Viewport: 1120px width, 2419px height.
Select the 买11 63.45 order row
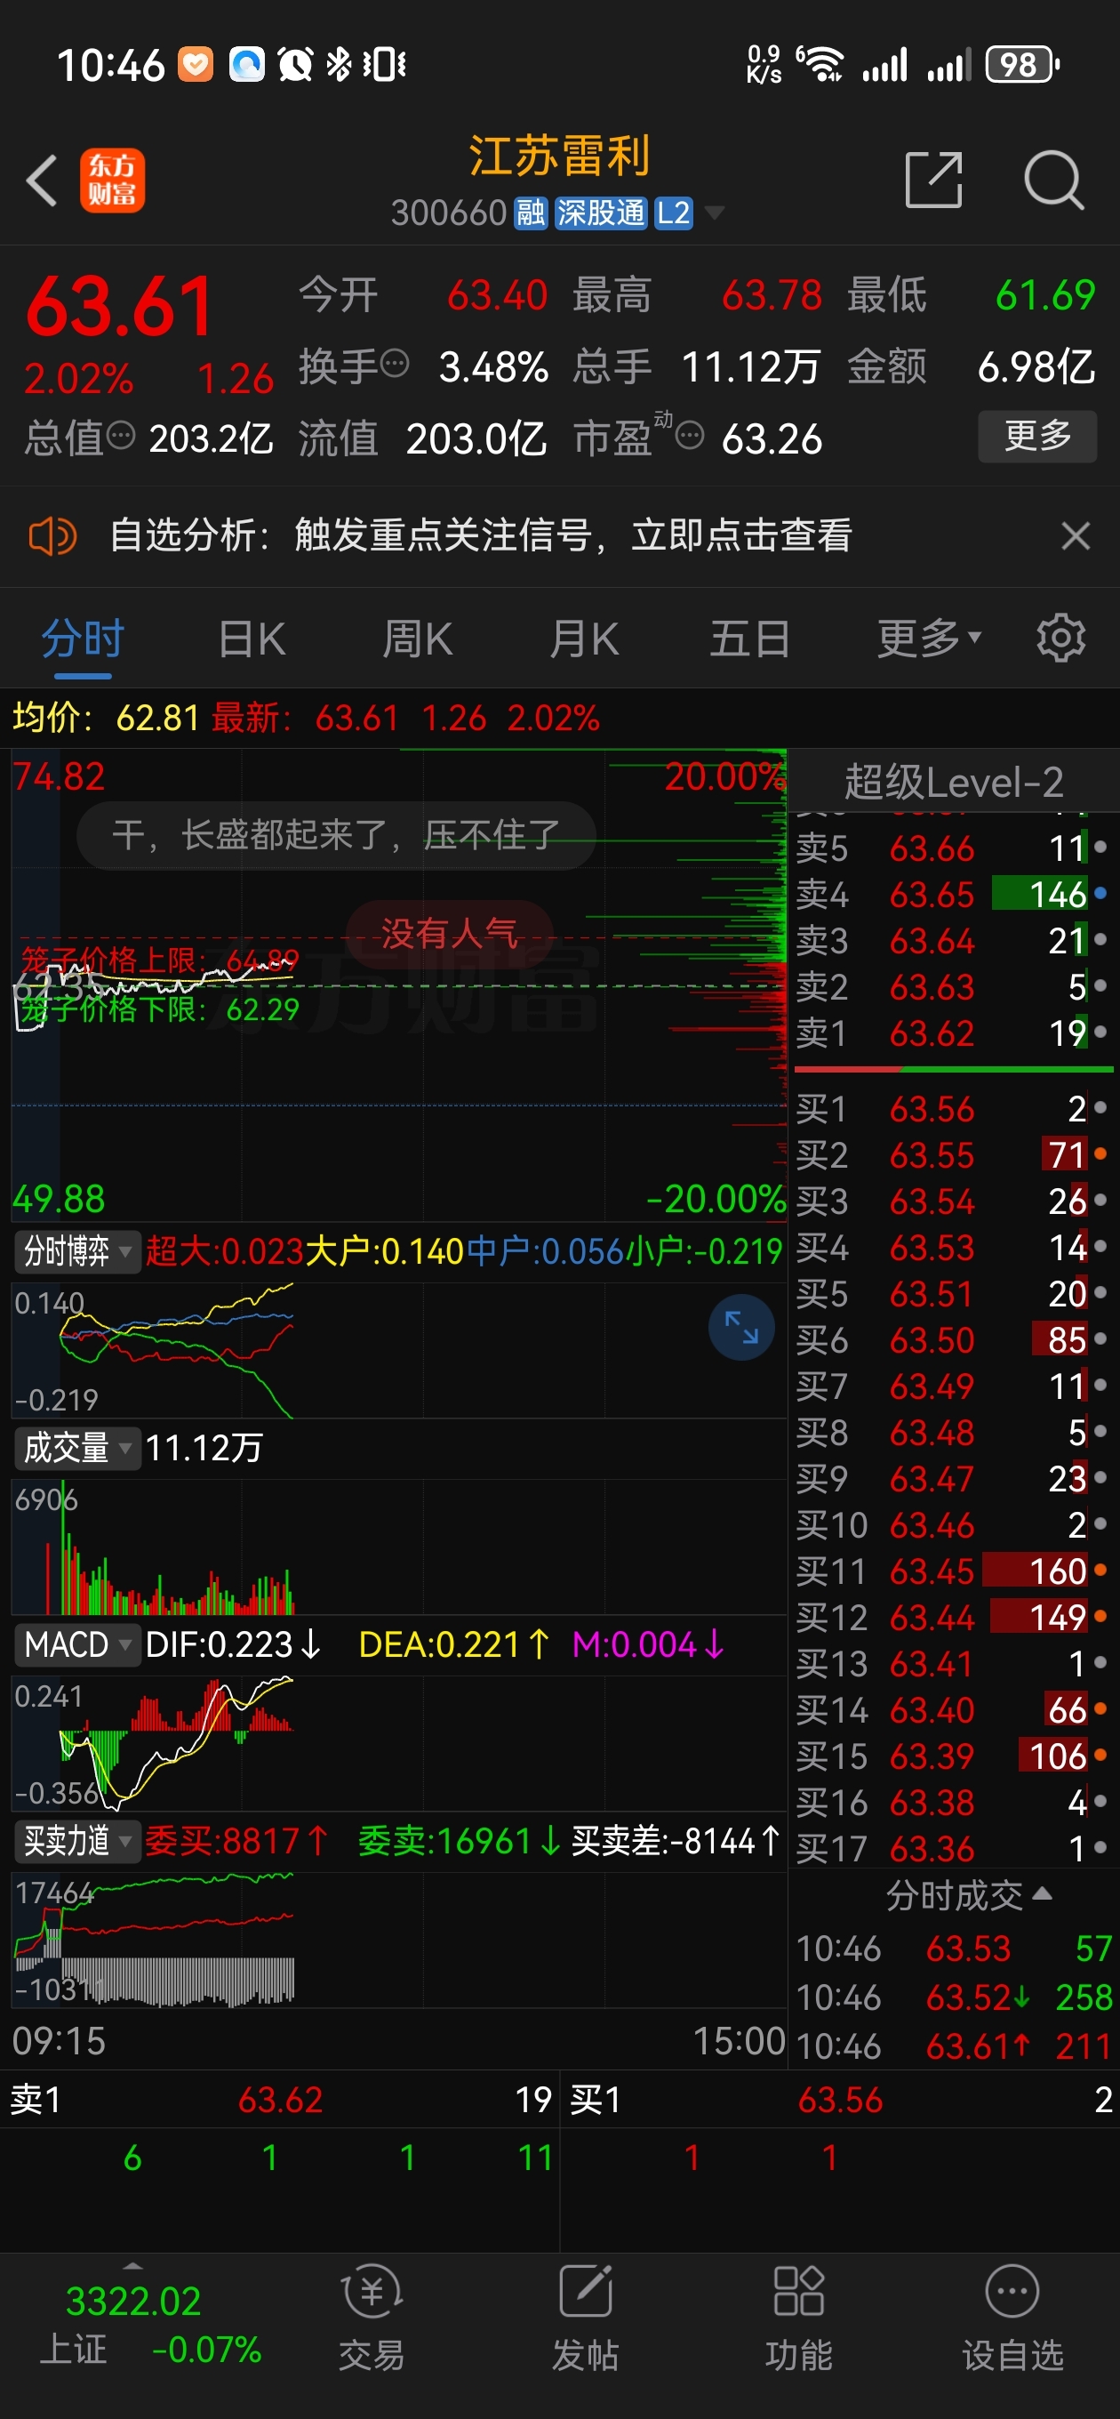coord(953,1570)
